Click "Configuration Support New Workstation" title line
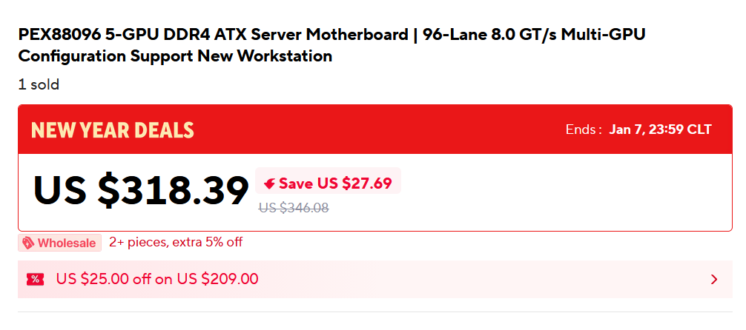746x330 pixels. (x=175, y=56)
